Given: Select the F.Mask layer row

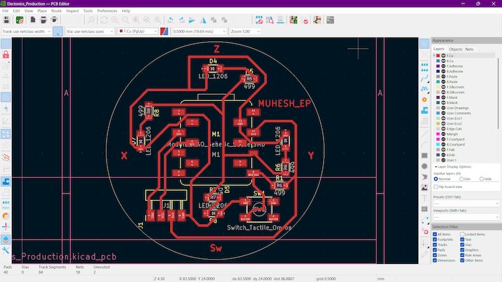Looking at the screenshot, I should [x=464, y=97].
